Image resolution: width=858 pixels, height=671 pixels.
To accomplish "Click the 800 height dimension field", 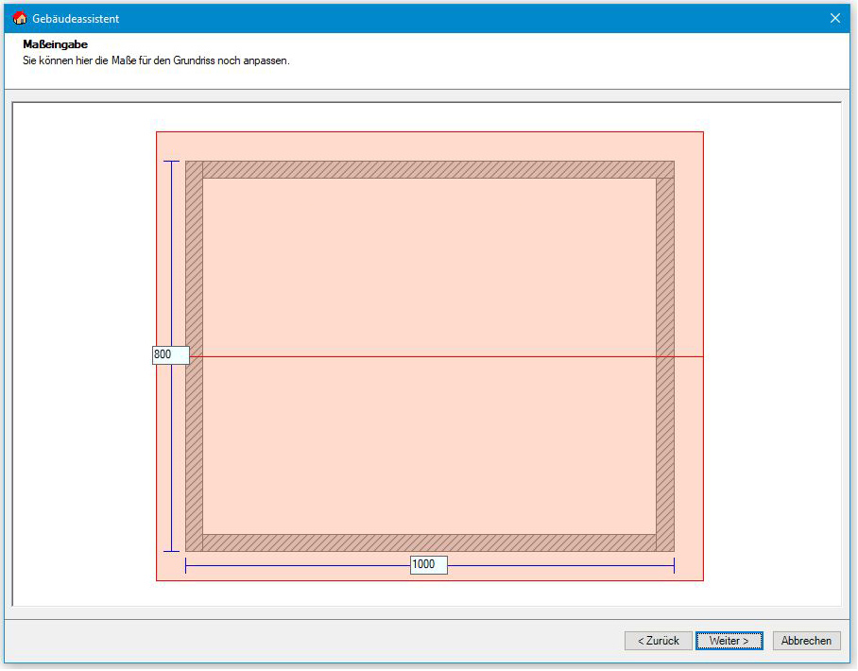I will coord(170,354).
